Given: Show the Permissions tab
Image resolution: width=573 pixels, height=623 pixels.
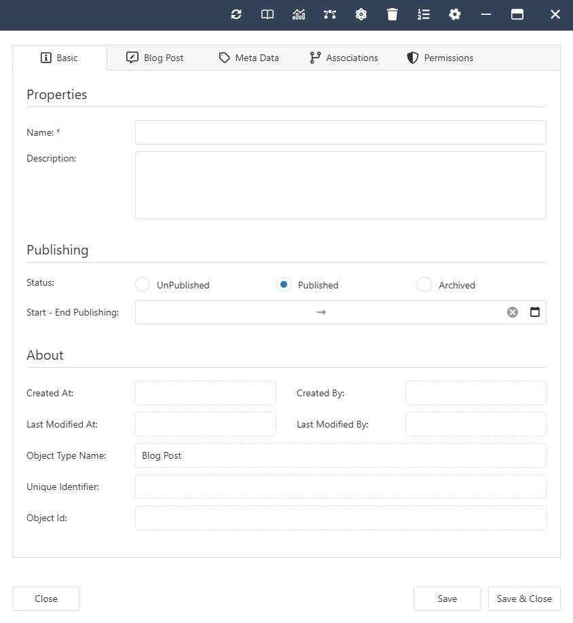Looking at the screenshot, I should tap(440, 58).
